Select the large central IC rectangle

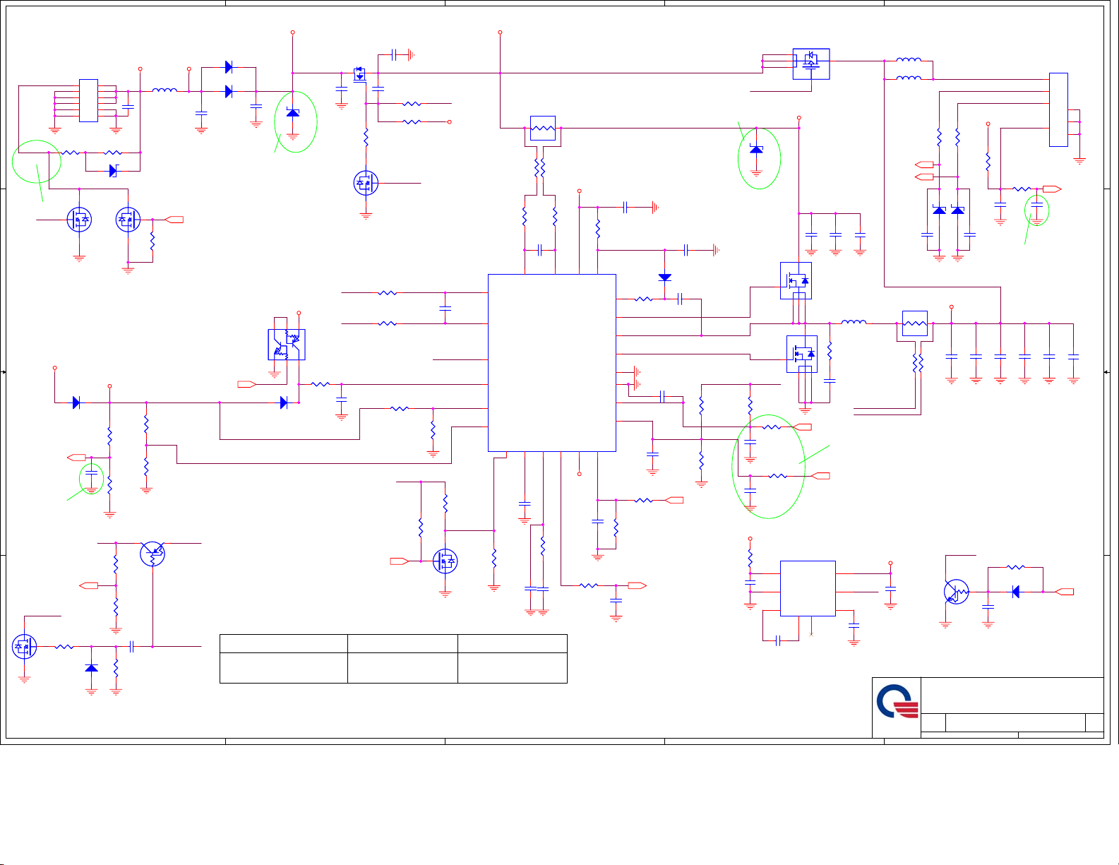click(552, 363)
